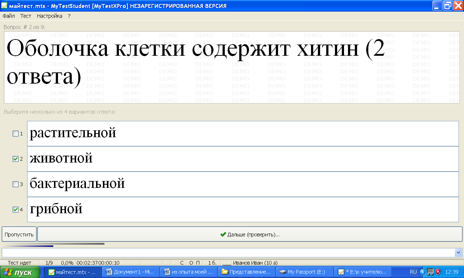Switch to Документ1 Word taskbar item
464x278 pixels.
130,272
